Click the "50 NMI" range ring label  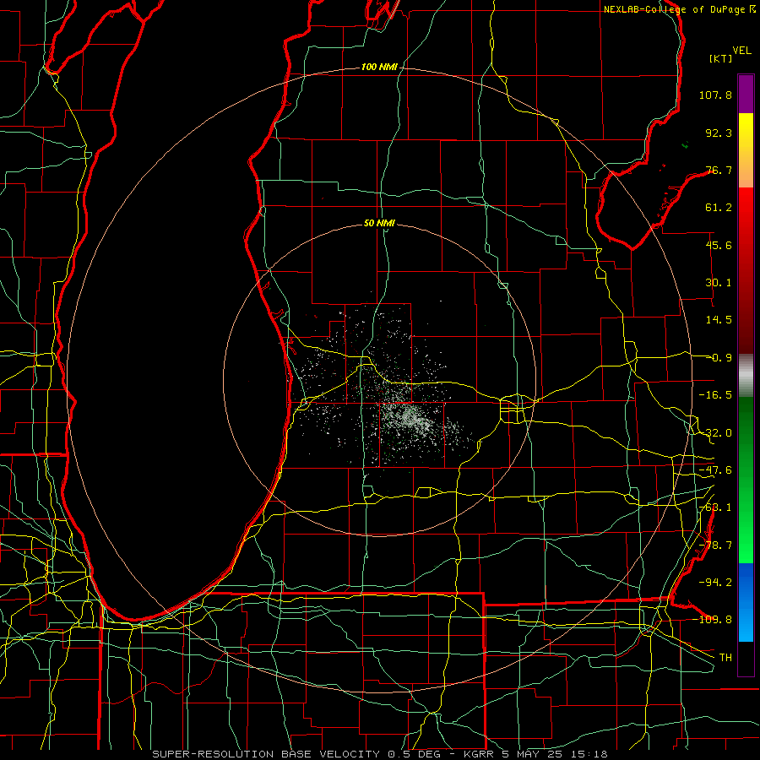(379, 224)
